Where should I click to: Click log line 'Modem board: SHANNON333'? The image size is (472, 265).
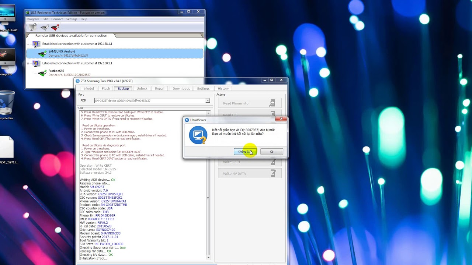click(100, 233)
